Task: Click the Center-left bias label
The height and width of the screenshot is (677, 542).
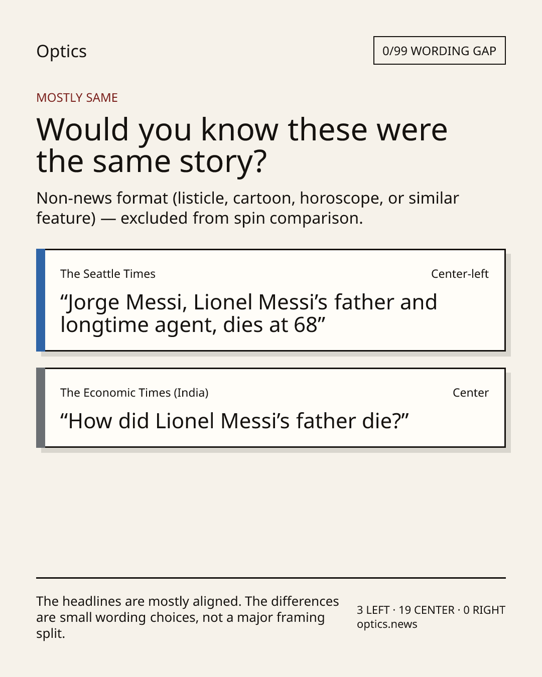Action: click(460, 274)
